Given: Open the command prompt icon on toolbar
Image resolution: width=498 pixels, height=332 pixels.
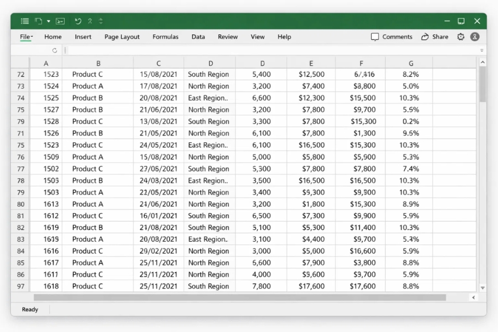Looking at the screenshot, I should (61, 20).
